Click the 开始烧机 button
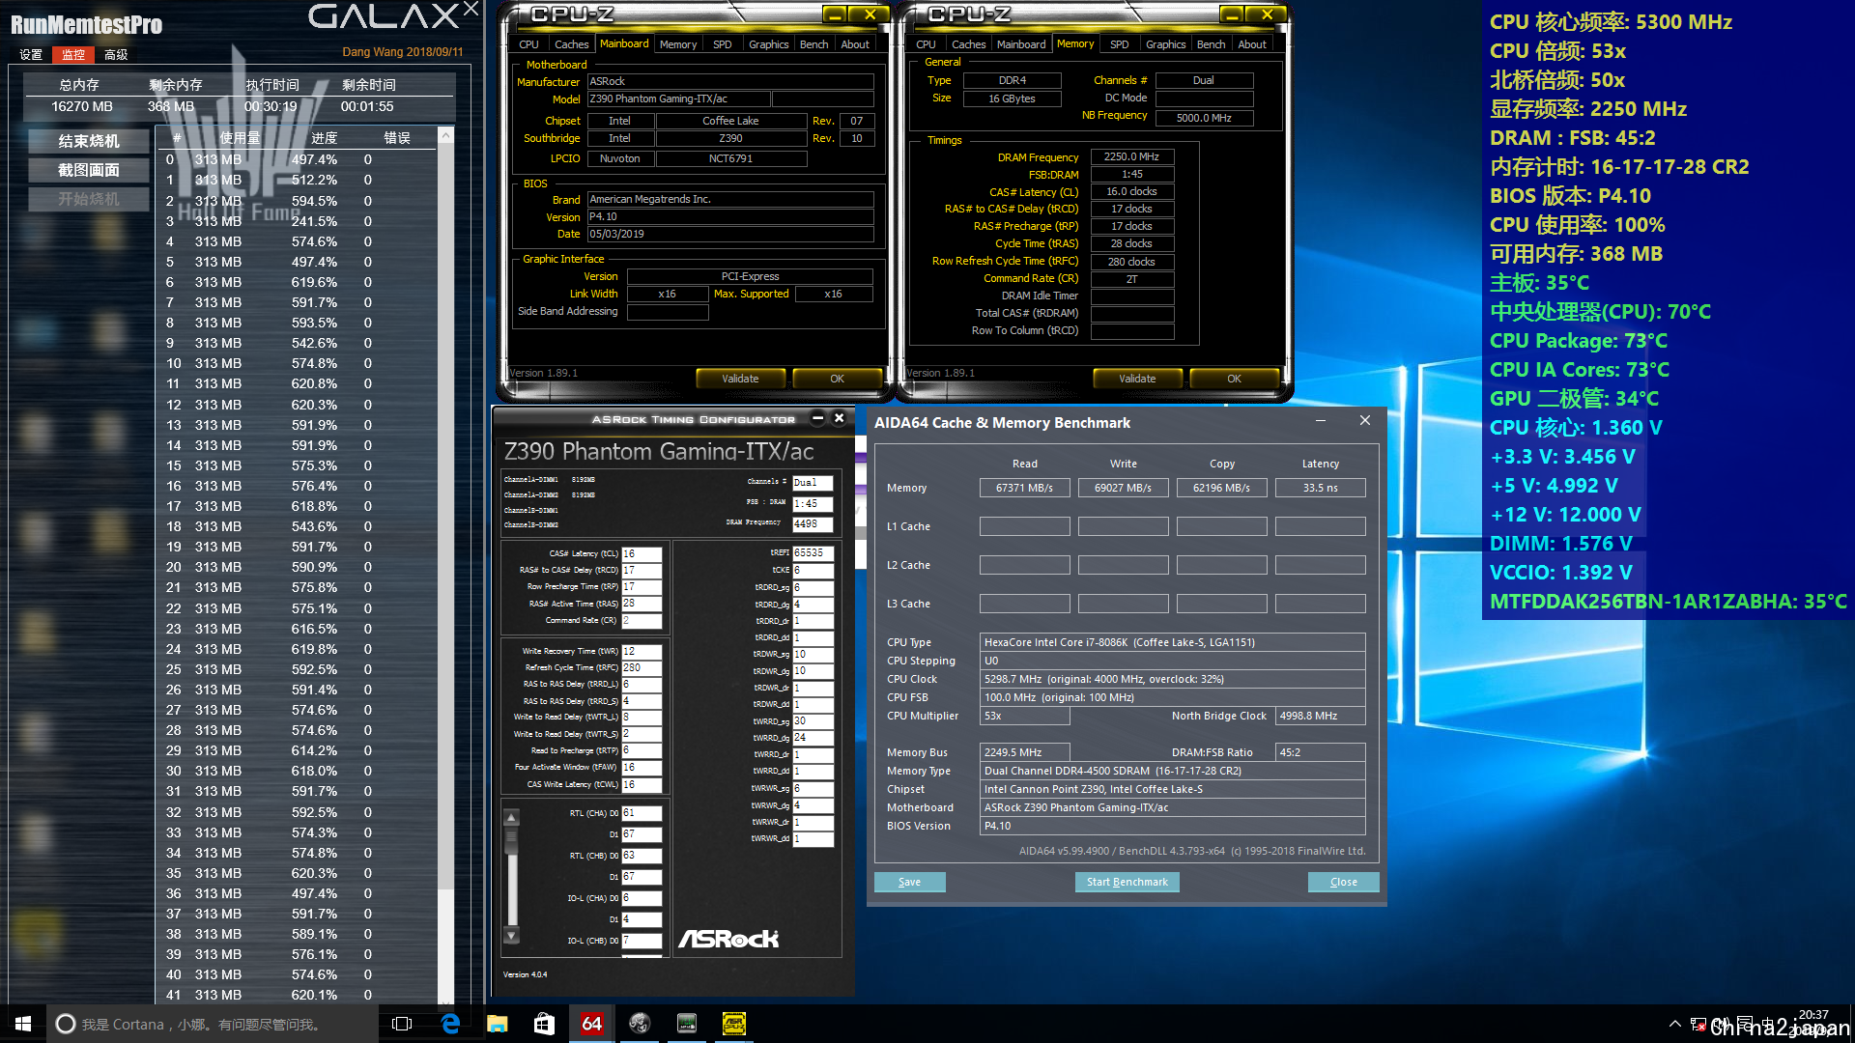 89,199
